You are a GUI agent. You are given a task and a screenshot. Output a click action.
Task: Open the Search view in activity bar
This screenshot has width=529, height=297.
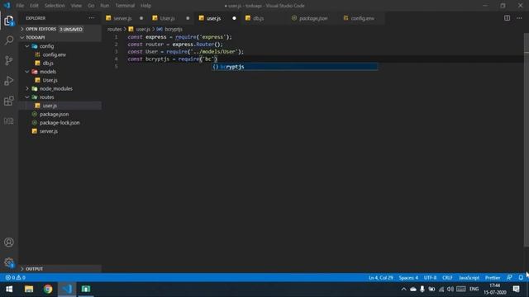click(9, 40)
